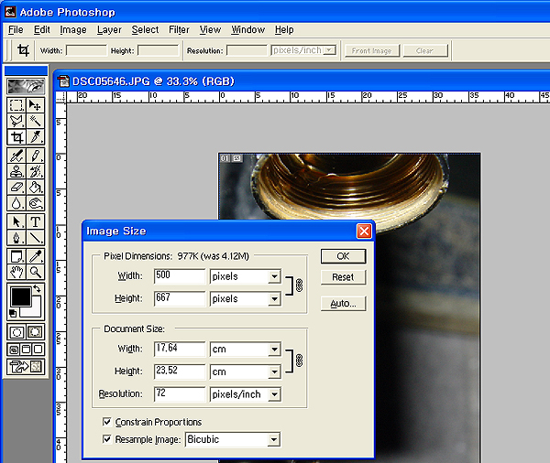This screenshot has height=463, width=550.
Task: Click OK in Image Size dialog
Action: 343,256
